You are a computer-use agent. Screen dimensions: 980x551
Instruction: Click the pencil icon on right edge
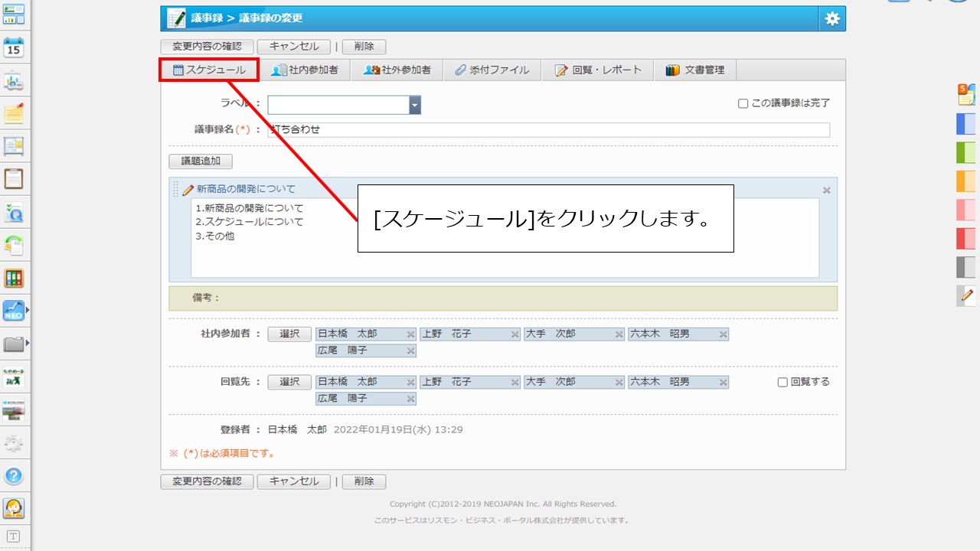coord(966,295)
